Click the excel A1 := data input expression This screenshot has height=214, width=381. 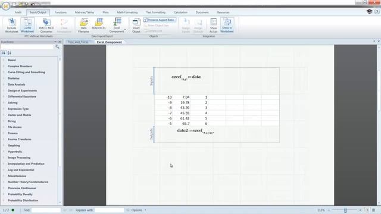click(x=186, y=77)
